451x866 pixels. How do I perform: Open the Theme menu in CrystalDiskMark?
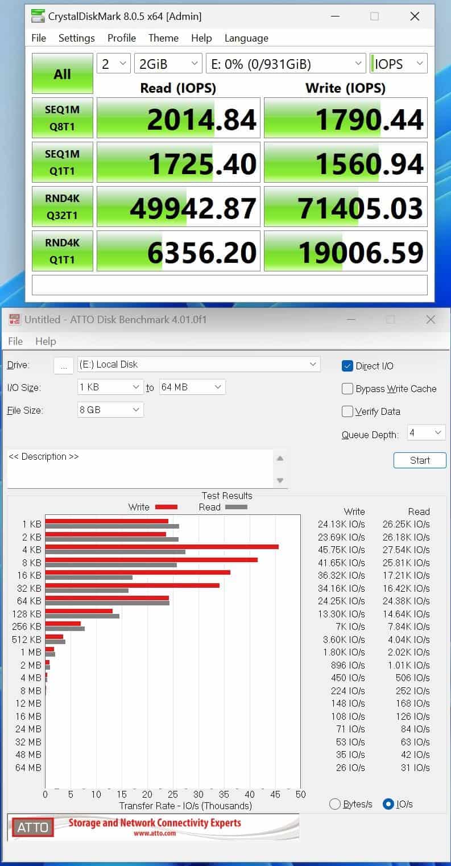(163, 38)
